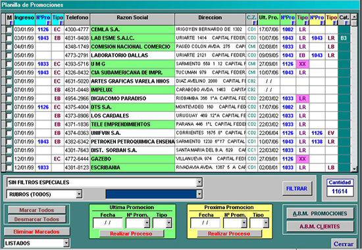Click the Cat. column header
The height and width of the screenshot is (250, 362).
(344, 19)
